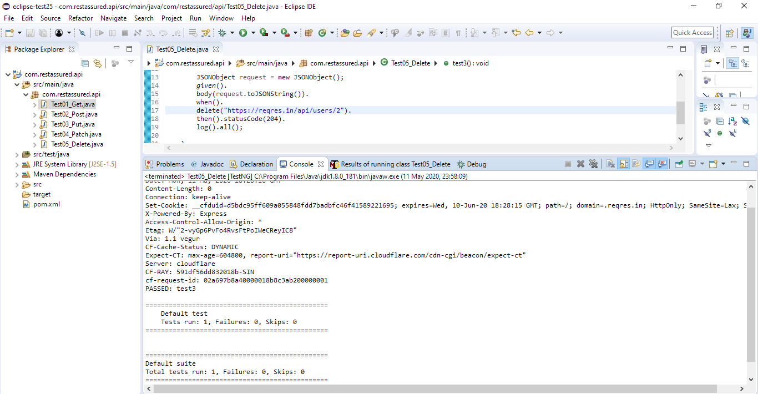Viewport: 758px width, 394px height.
Task: Toggle Scroll Lock in the Console
Action: (x=623, y=163)
